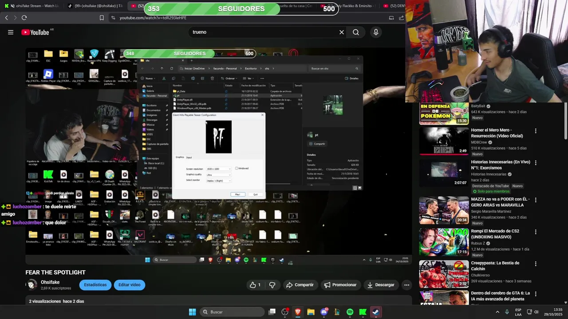Open the MAZZA vs MARAVILLA thumbnail
This screenshot has width=568, height=319.
[x=444, y=210]
